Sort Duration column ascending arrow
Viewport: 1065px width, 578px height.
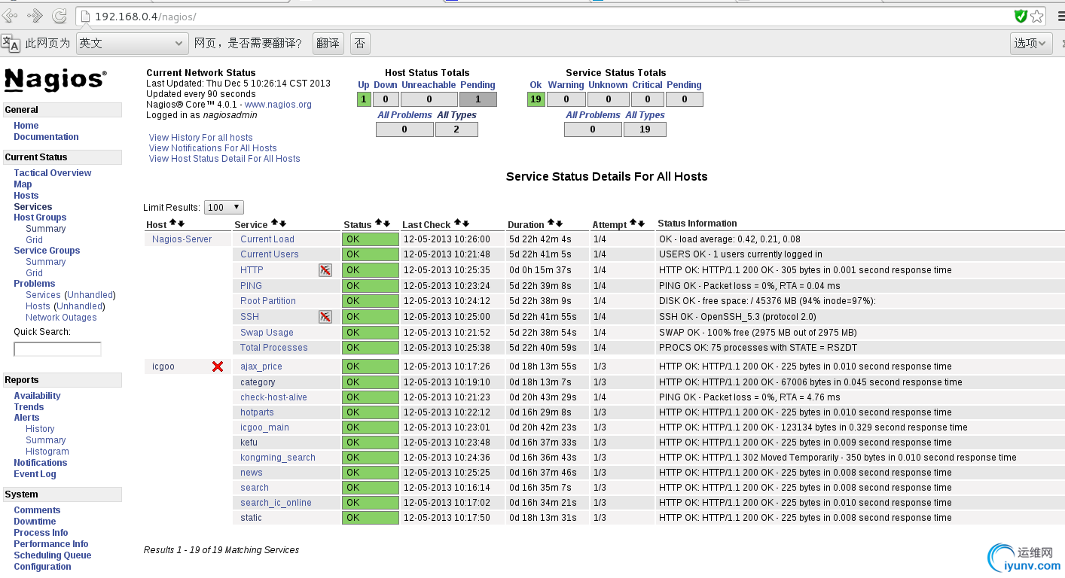pyautogui.click(x=551, y=224)
